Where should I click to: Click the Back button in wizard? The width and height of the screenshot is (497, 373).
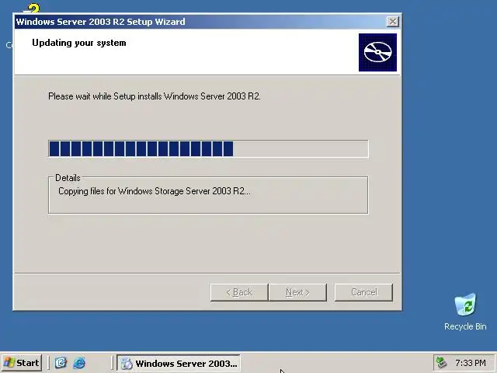click(239, 292)
